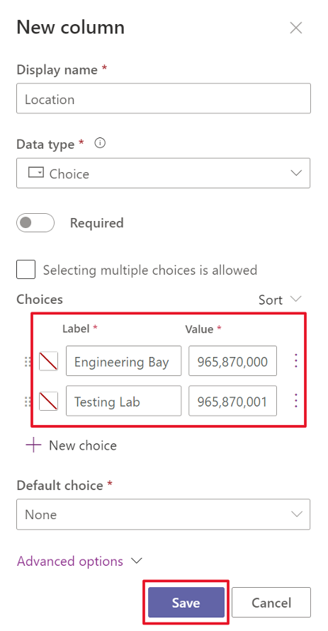Click the drag handle of Engineering Bay row
Screen dimensions: 328x631
click(28, 361)
